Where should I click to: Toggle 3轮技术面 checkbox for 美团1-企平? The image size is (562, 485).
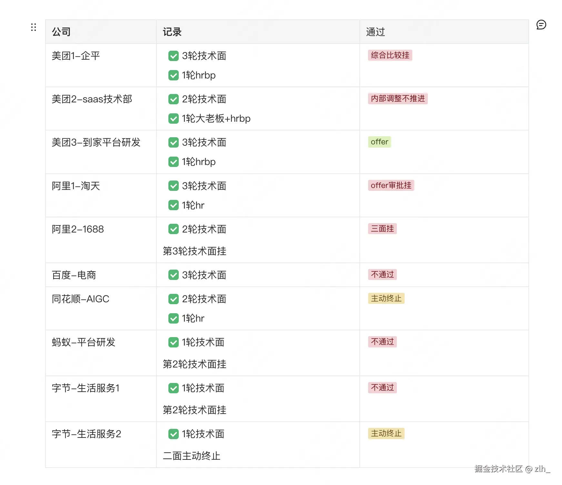(x=174, y=56)
